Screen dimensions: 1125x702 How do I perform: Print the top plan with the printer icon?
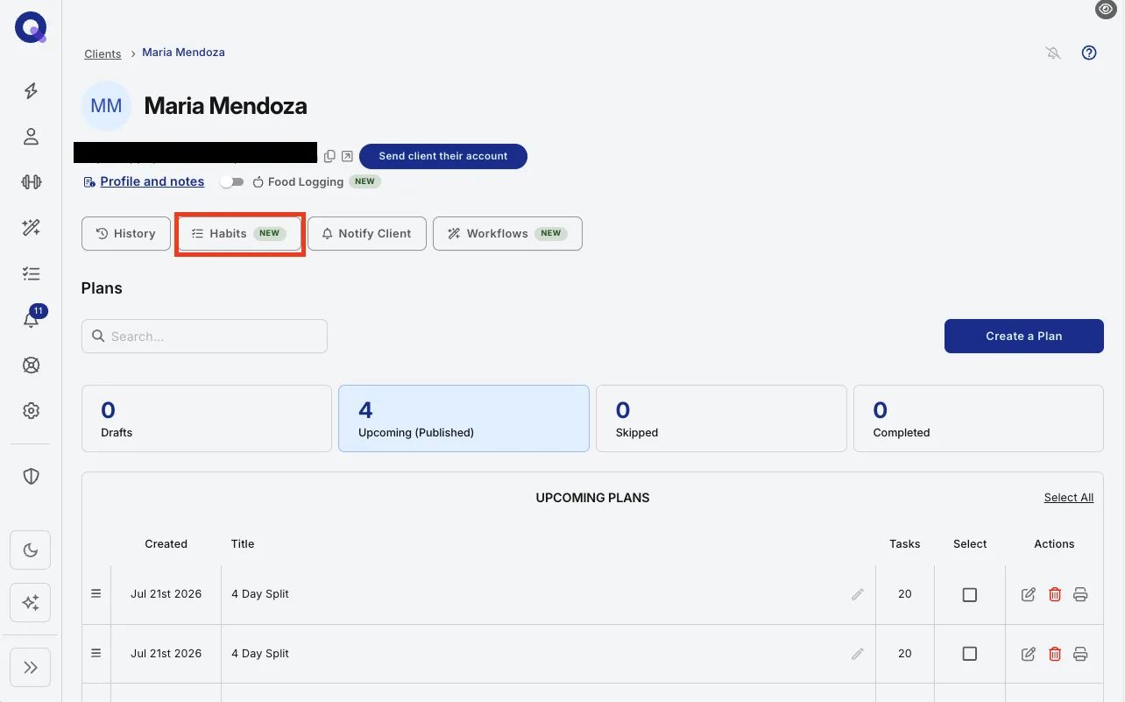1080,595
